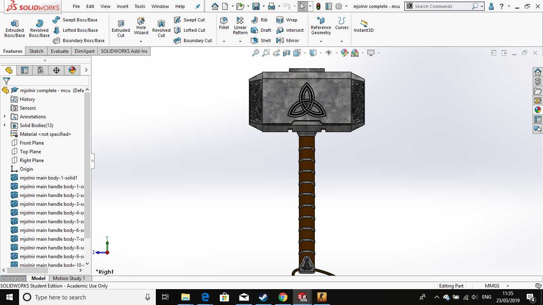Open the File menu
Viewport: 543px width, 305px height.
tap(76, 6)
